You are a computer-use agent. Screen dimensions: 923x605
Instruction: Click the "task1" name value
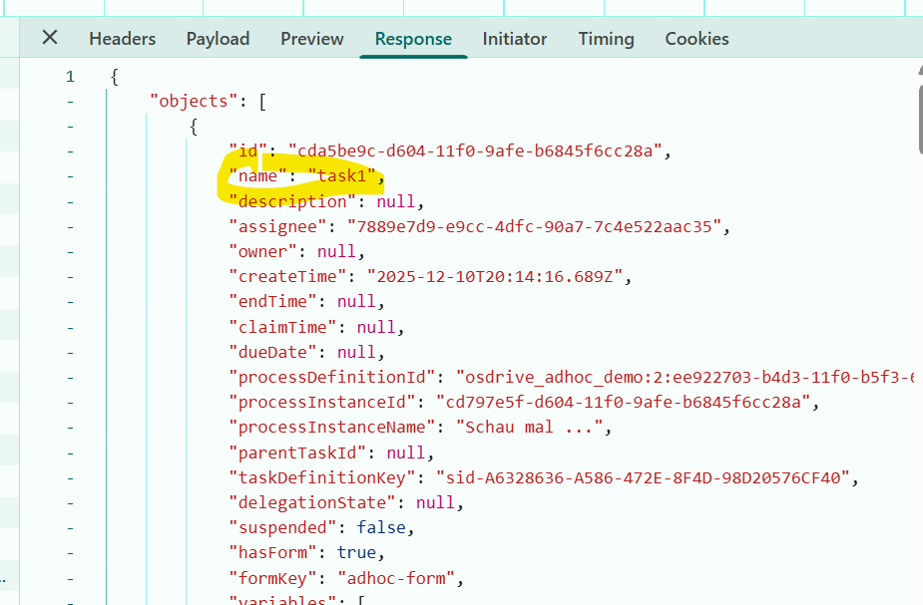[x=341, y=175]
